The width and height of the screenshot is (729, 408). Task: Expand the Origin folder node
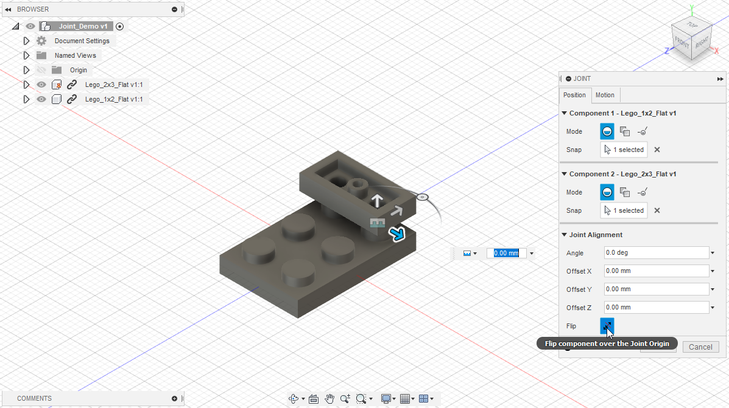coord(27,70)
